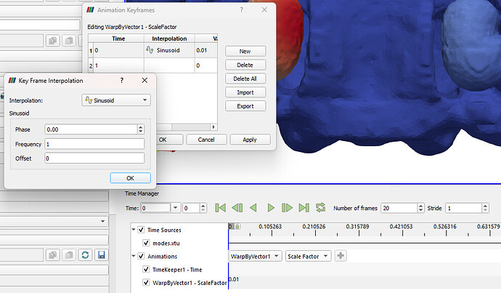Step back one frame in Time Manager
The height and width of the screenshot is (293, 501).
[237, 208]
